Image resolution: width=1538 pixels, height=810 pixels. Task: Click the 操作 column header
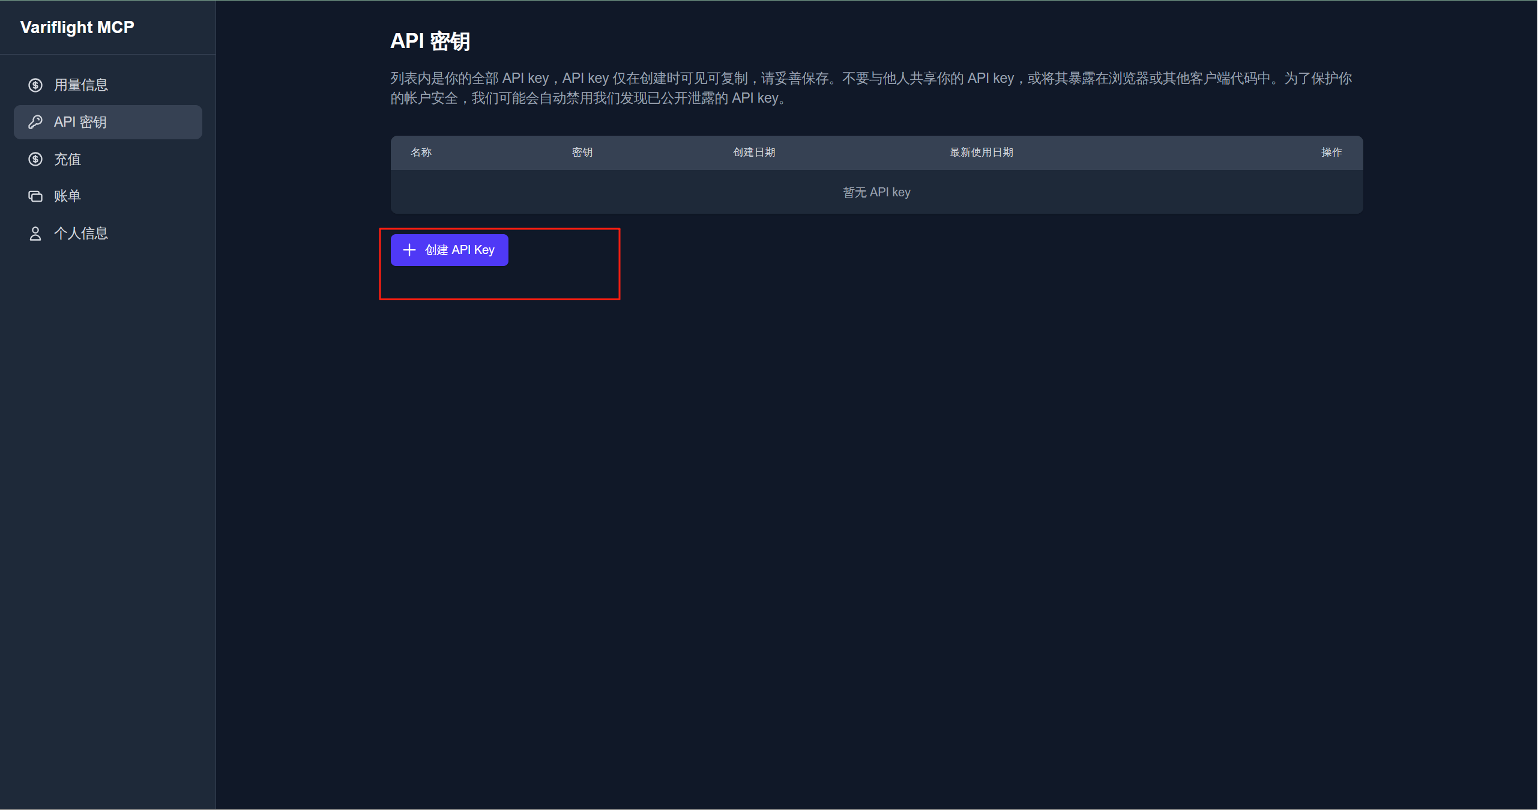[x=1332, y=152]
